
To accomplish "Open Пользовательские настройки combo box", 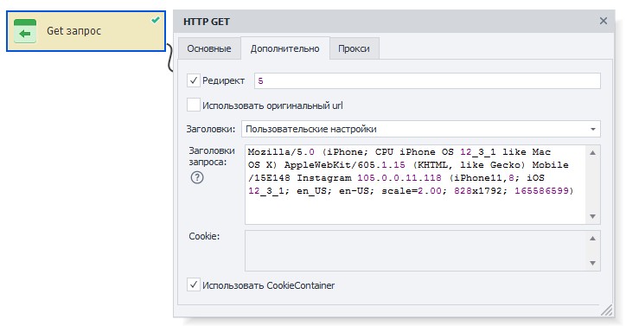I will pyautogui.click(x=421, y=129).
